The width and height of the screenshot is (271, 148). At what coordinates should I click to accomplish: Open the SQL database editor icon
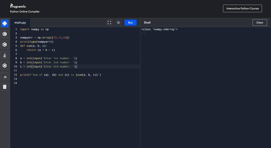5,87
